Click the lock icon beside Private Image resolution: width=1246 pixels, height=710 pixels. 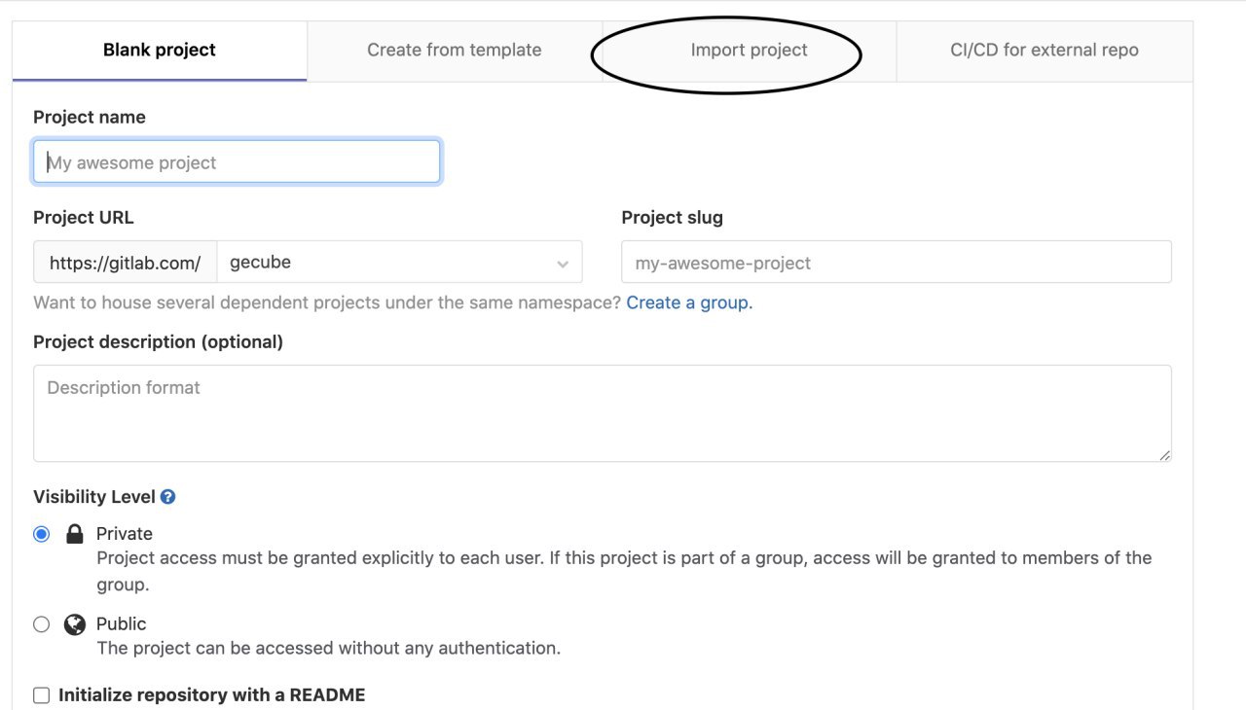click(74, 534)
